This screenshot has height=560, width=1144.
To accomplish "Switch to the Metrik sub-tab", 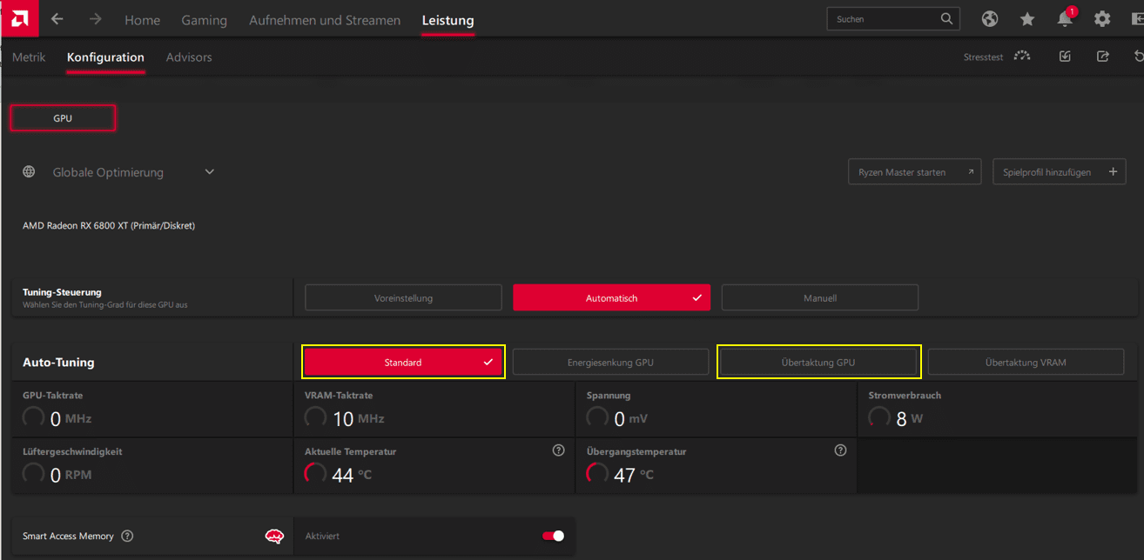I will tap(29, 57).
